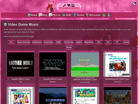Open the castle landscape thumbnail
138x104 pixels.
117,96
